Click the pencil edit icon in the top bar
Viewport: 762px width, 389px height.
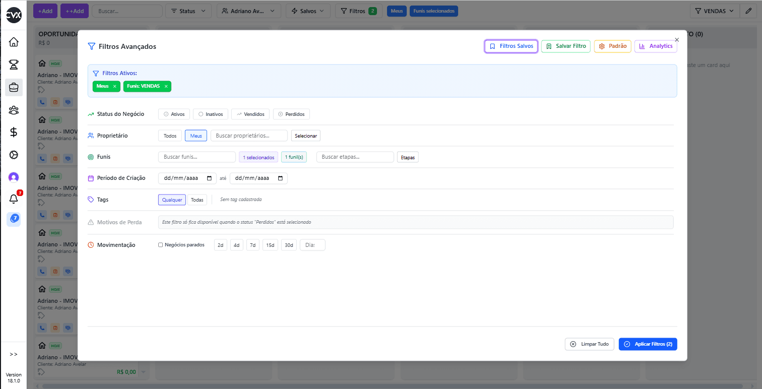click(x=748, y=11)
